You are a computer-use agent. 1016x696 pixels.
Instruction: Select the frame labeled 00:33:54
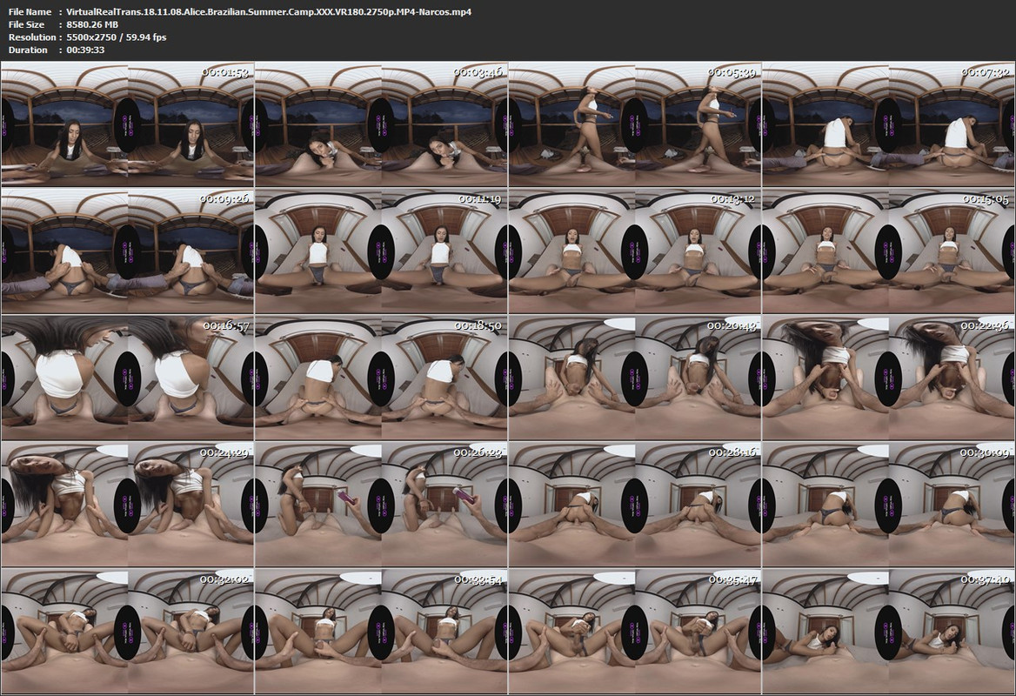pyautogui.click(x=381, y=632)
